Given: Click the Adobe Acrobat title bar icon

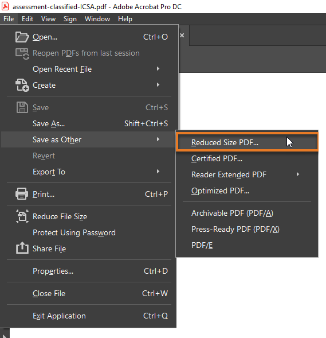Looking at the screenshot, I should click(x=5, y=6).
